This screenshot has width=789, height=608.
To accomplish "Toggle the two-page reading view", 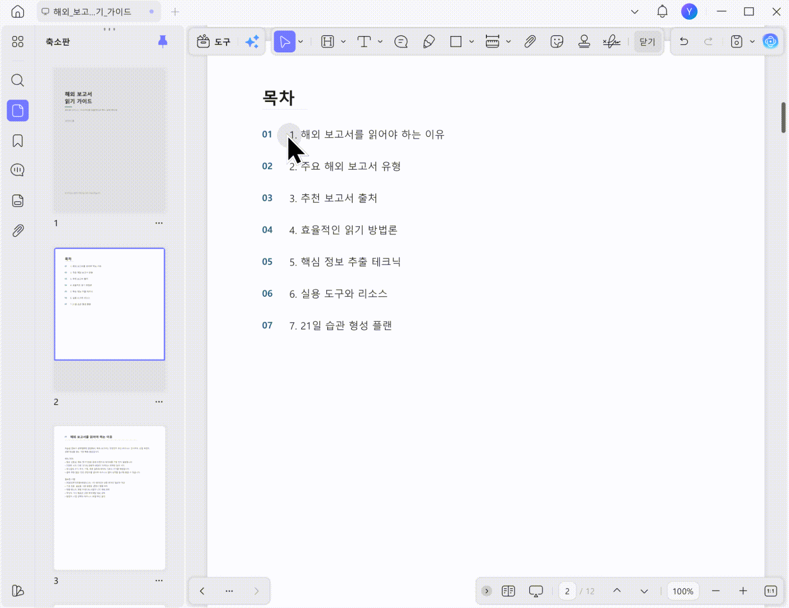I will 508,591.
